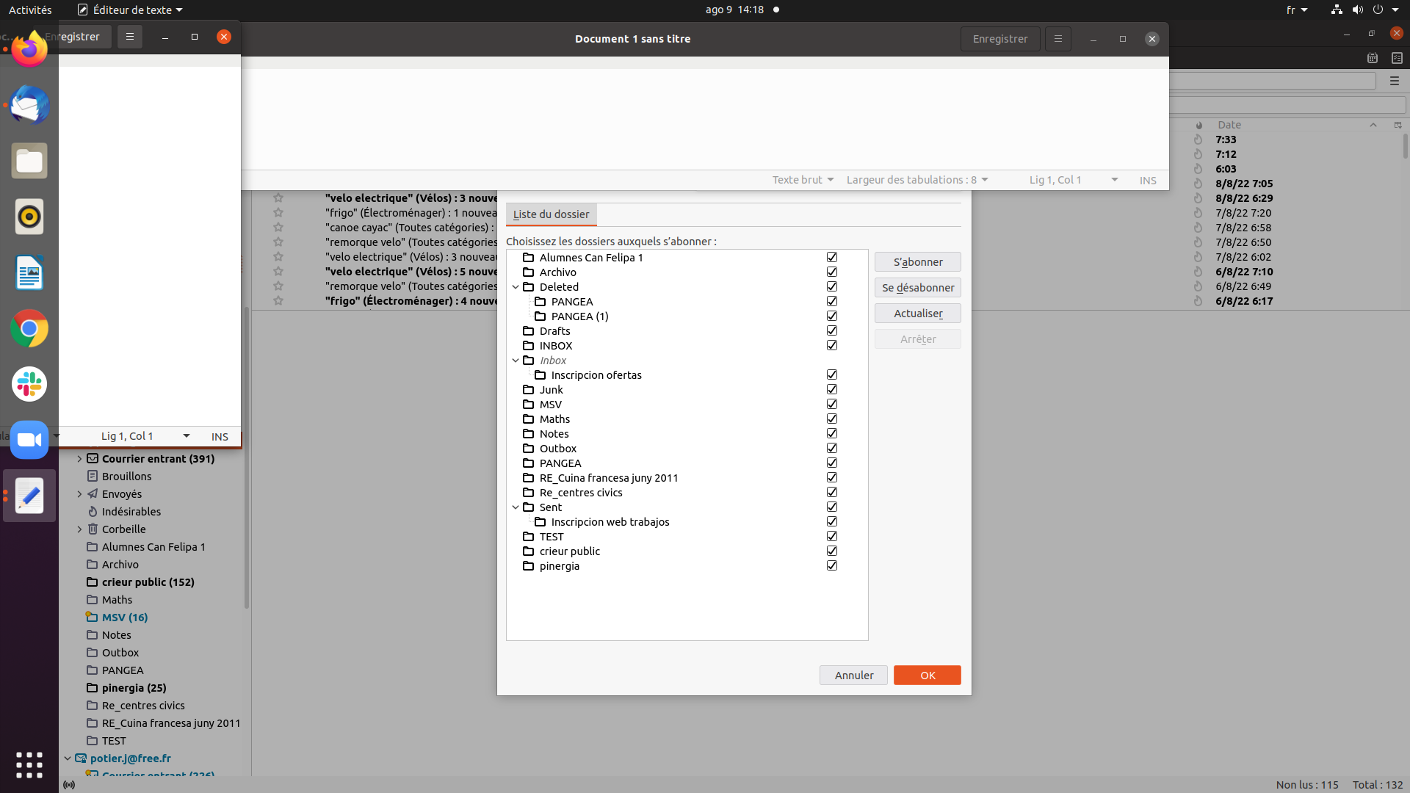The width and height of the screenshot is (1410, 793).
Task: Click the hamburger menu beside Enregistrer
Action: tap(1057, 39)
